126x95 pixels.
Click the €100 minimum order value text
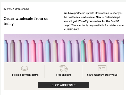(x=102, y=75)
